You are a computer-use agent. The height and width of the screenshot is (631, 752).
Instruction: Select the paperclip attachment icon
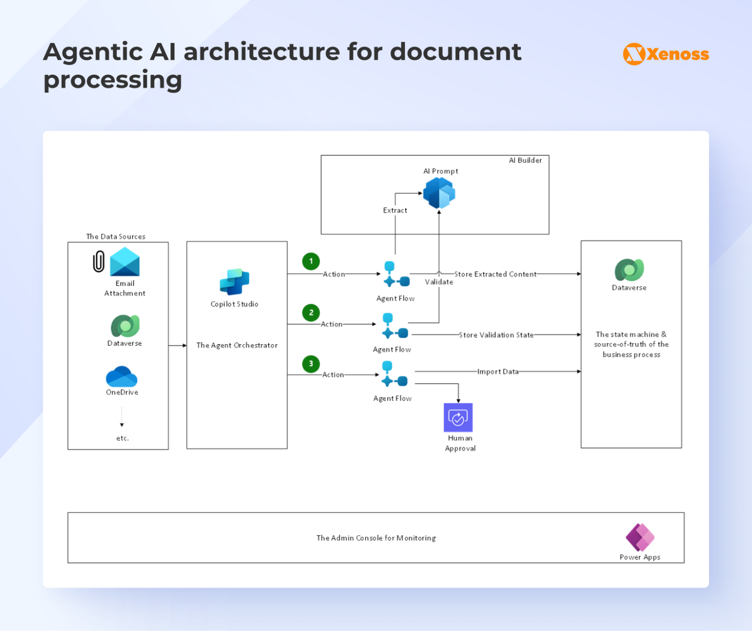tap(98, 261)
